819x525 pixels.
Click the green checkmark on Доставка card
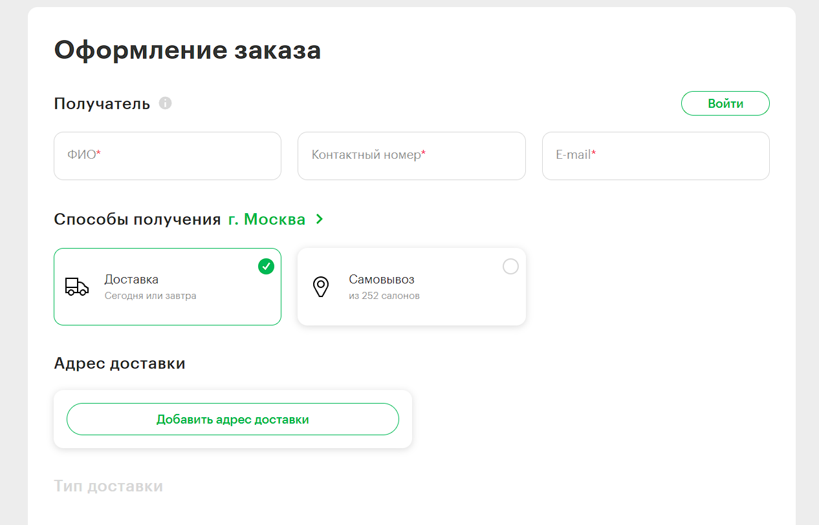266,266
